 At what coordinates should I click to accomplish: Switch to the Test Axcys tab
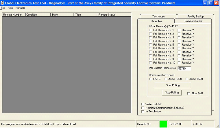(x=158, y=16)
